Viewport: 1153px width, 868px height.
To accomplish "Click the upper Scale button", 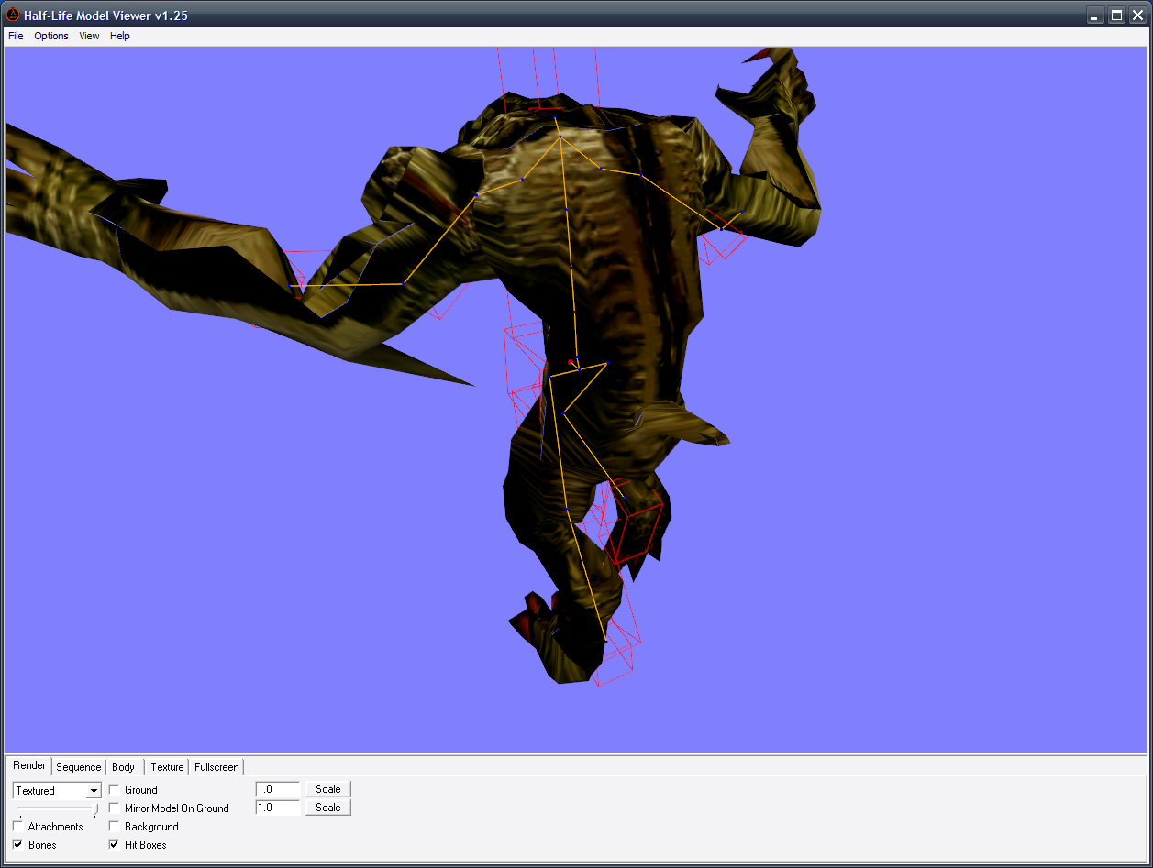I will click(x=327, y=789).
